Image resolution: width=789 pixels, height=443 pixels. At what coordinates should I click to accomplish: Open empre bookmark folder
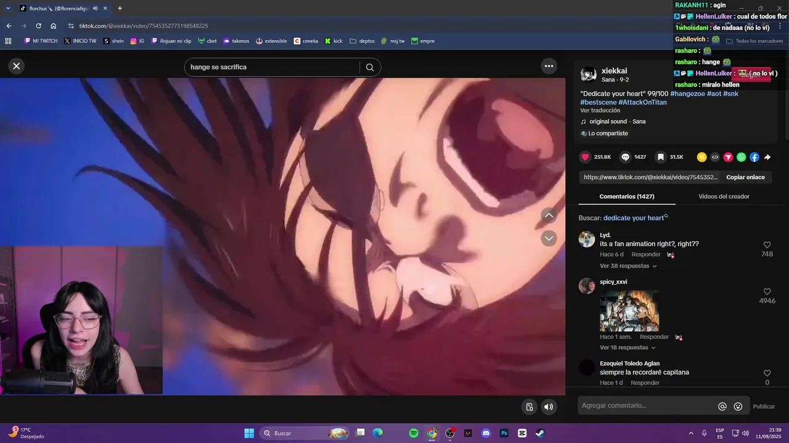(423, 41)
